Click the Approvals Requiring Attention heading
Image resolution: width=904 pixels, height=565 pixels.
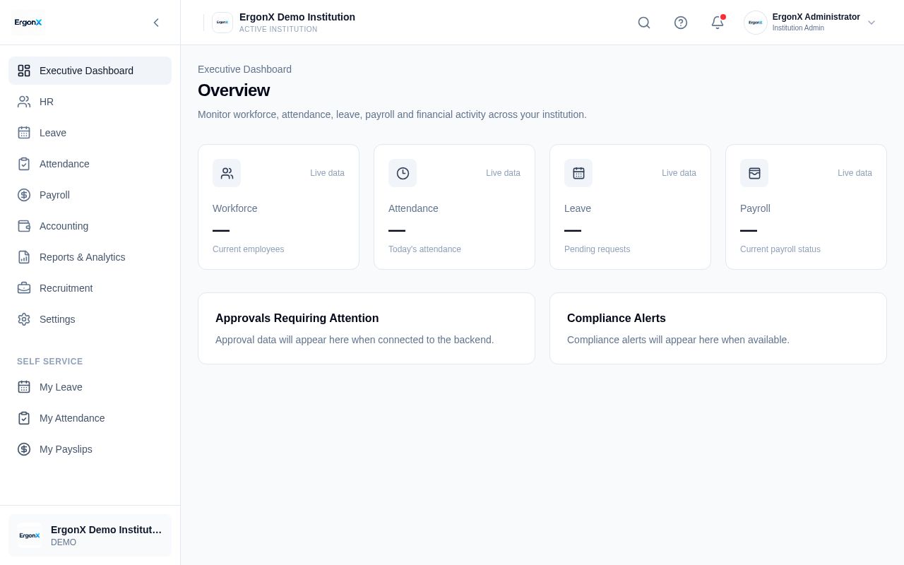297,319
